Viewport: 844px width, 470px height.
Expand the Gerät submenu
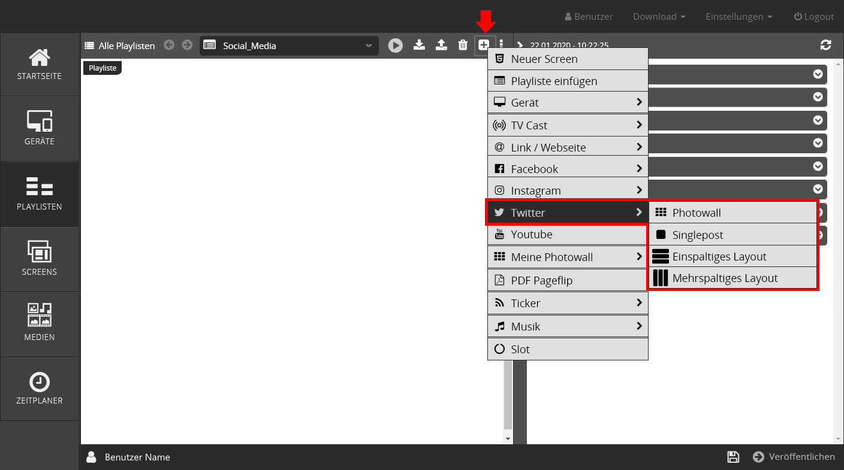(568, 102)
